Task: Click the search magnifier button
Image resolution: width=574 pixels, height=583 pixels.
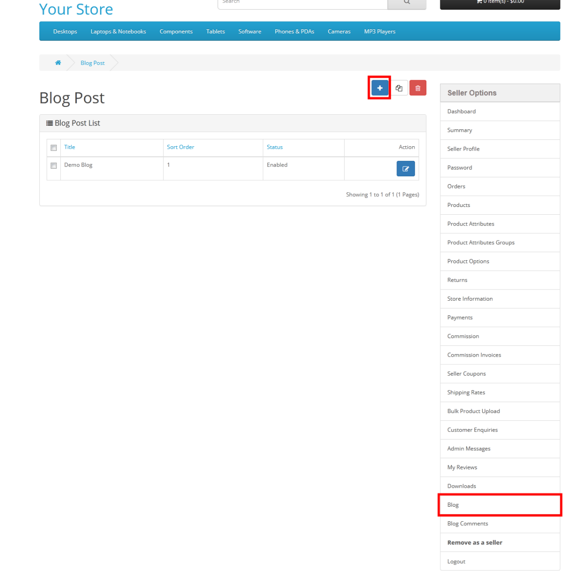Action: (x=407, y=2)
